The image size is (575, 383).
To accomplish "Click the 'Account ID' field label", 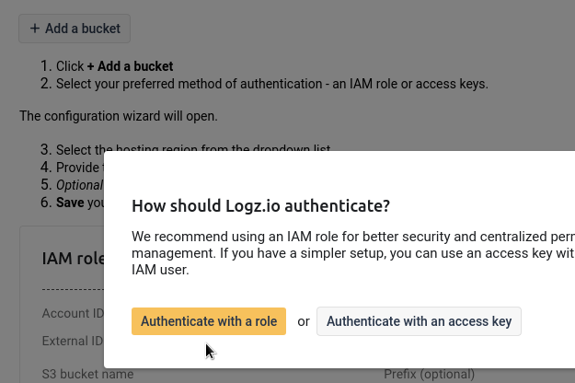I will (73, 313).
